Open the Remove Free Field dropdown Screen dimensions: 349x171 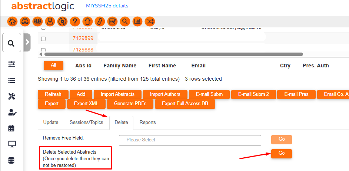190,140
